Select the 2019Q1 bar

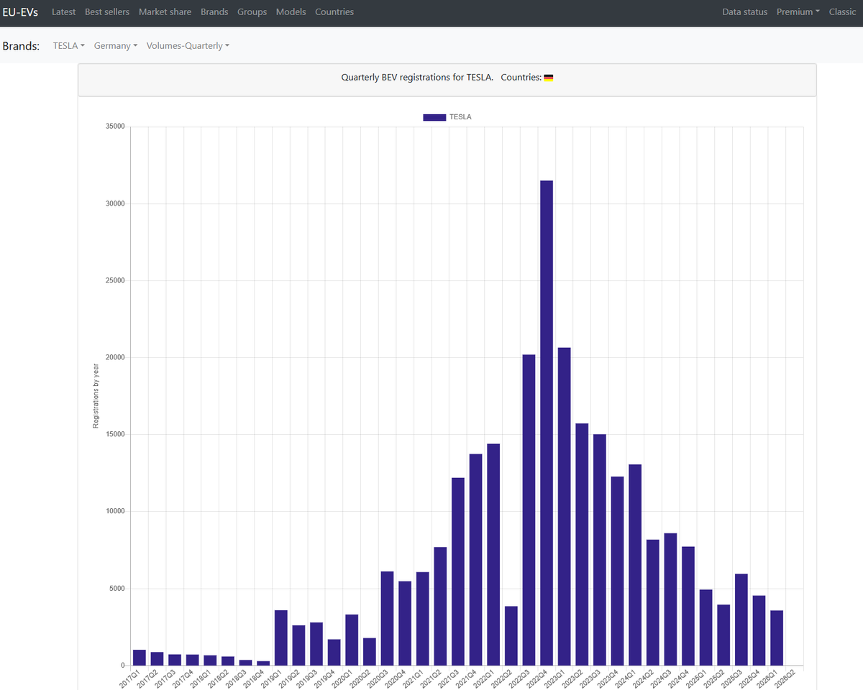coord(281,638)
